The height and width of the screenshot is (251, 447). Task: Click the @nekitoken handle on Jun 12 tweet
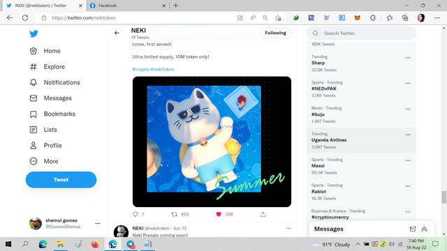pyautogui.click(x=156, y=228)
